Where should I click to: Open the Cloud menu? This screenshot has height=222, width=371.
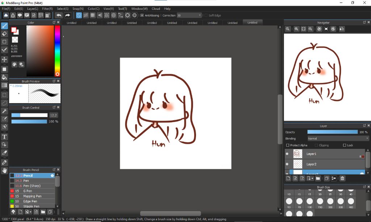[156, 9]
